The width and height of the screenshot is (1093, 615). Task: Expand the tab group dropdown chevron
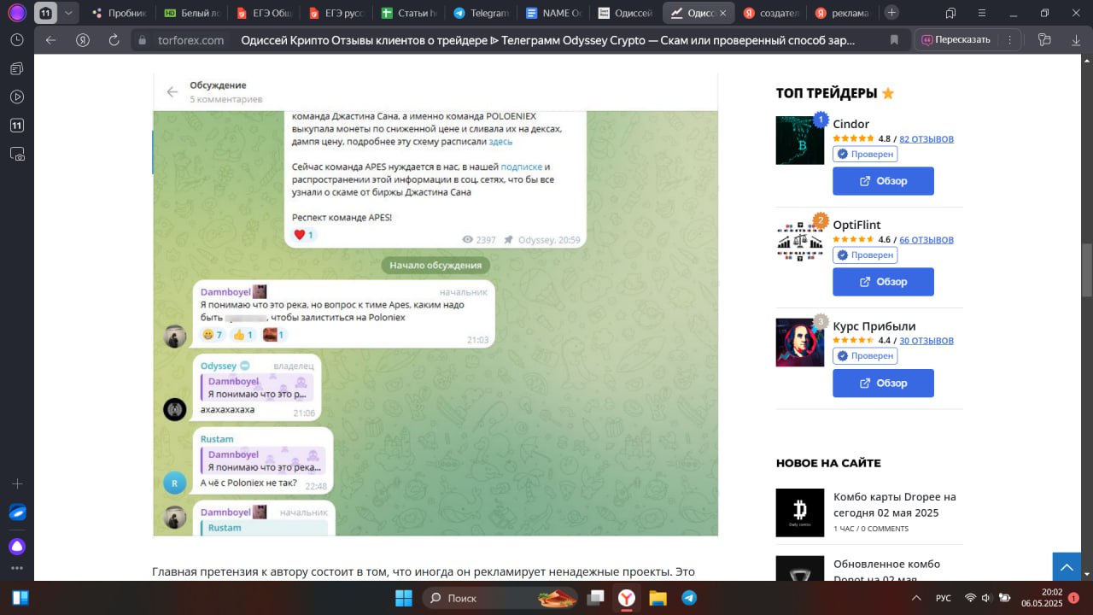68,13
